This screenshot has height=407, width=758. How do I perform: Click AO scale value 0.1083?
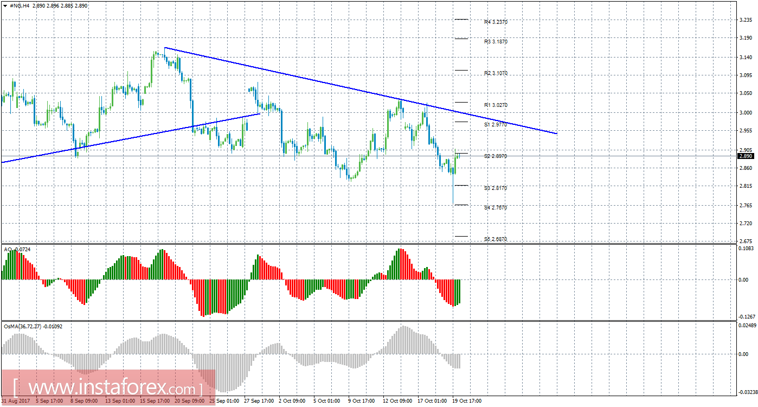(747, 249)
